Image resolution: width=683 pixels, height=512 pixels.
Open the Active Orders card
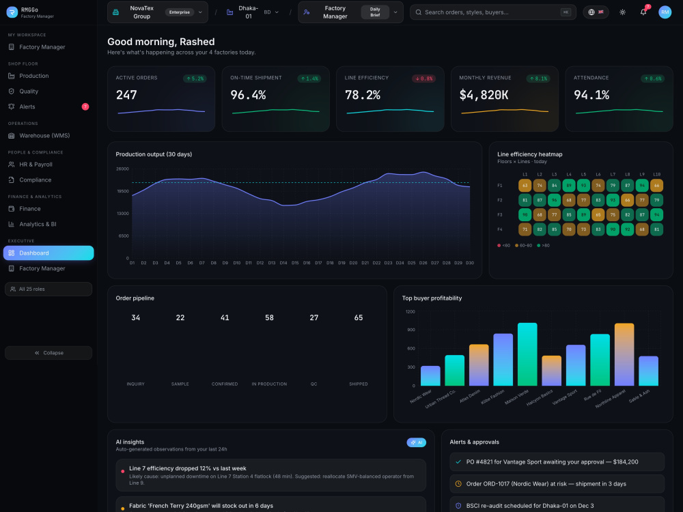click(x=161, y=99)
